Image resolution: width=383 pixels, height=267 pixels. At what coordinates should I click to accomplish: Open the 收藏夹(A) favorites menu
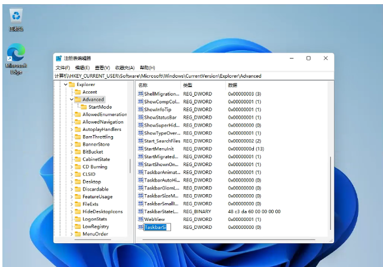click(125, 67)
